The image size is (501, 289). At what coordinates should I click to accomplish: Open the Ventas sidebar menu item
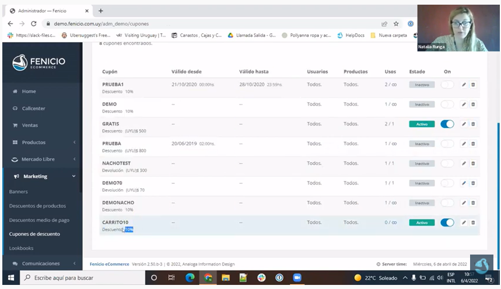tap(29, 126)
